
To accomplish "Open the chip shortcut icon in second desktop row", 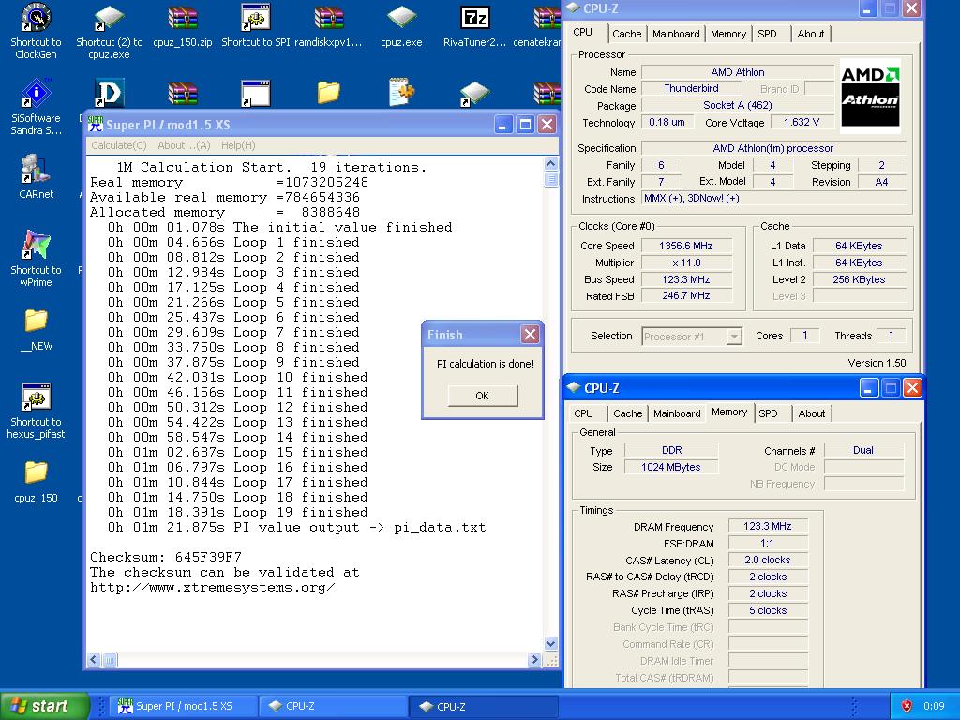I will [474, 93].
